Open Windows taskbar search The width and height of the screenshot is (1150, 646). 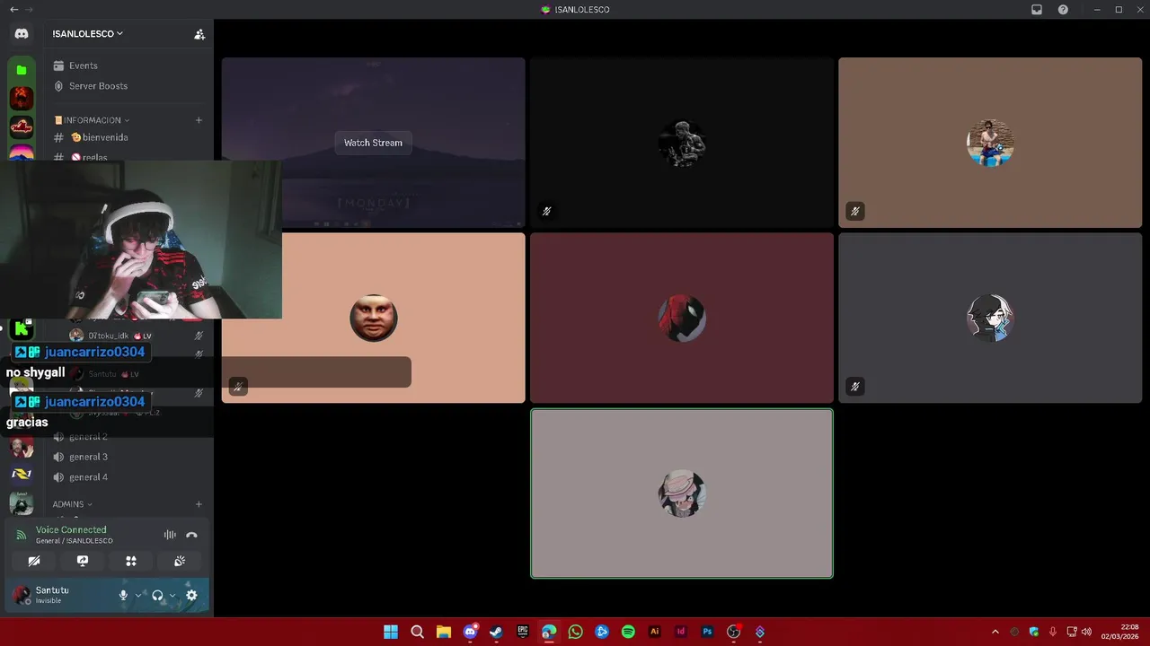pyautogui.click(x=417, y=632)
